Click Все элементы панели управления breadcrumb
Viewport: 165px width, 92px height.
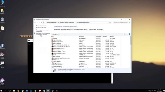[66, 22]
